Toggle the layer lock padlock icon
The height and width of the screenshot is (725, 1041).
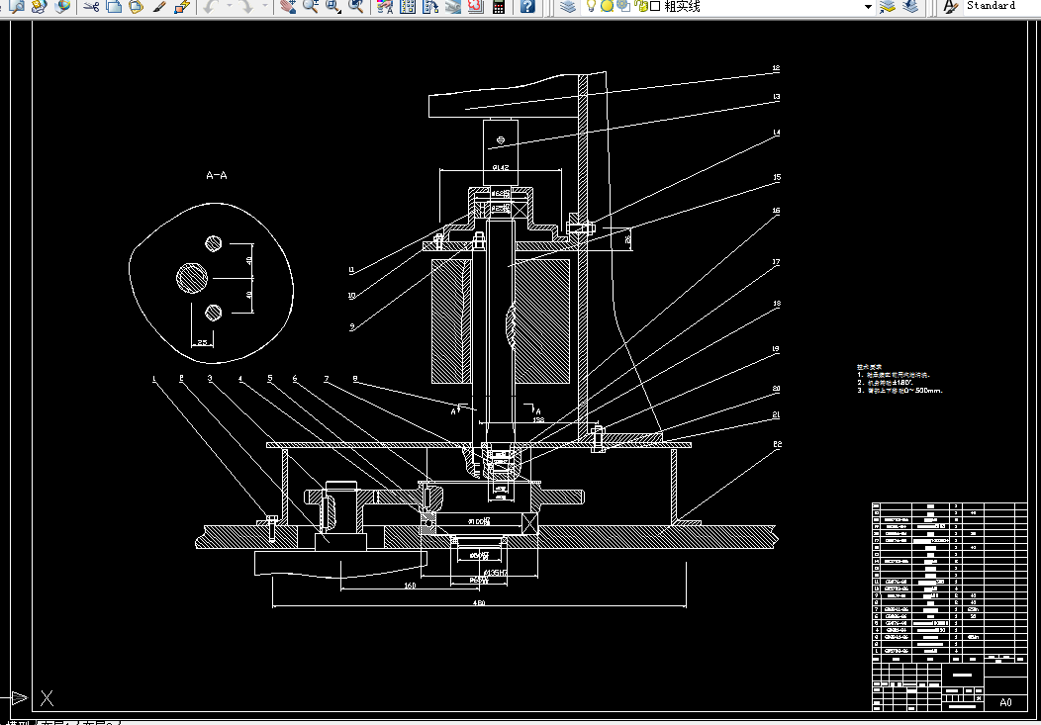click(x=641, y=6)
